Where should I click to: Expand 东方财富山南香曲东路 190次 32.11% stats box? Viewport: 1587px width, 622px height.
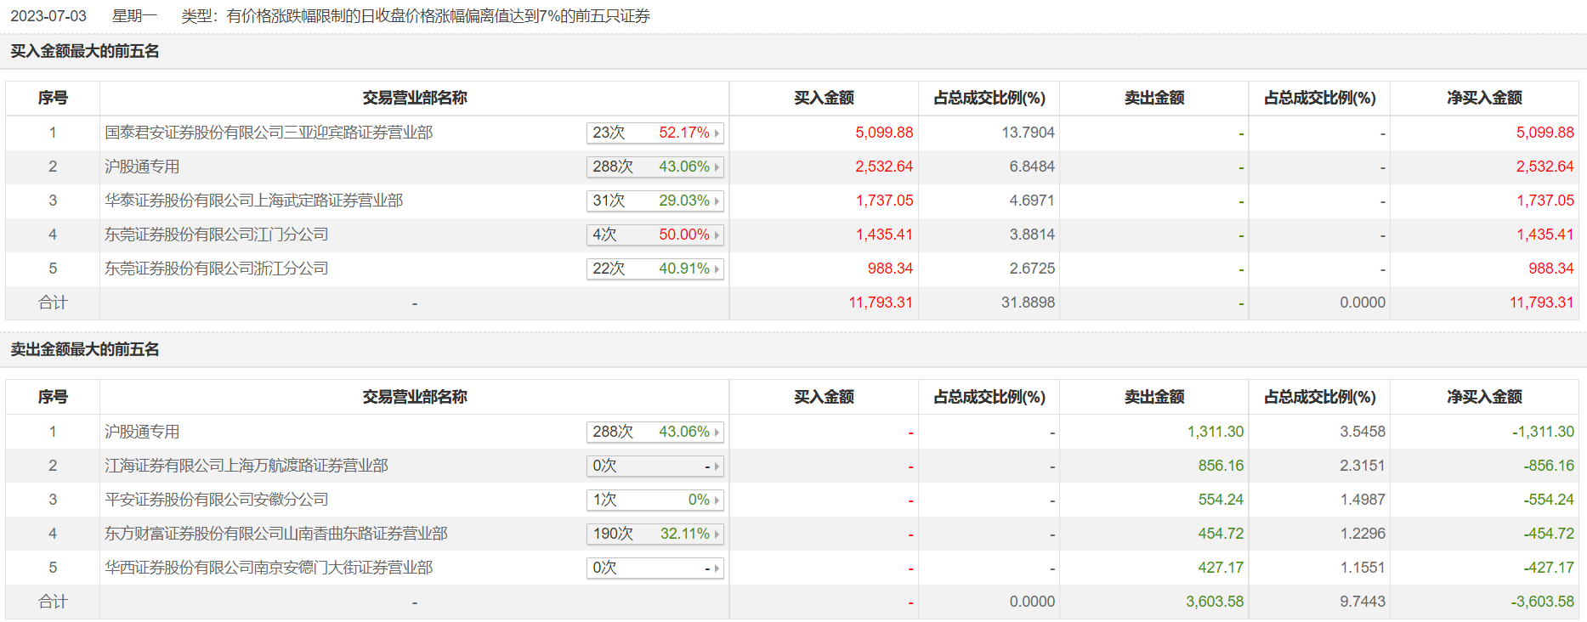point(655,534)
